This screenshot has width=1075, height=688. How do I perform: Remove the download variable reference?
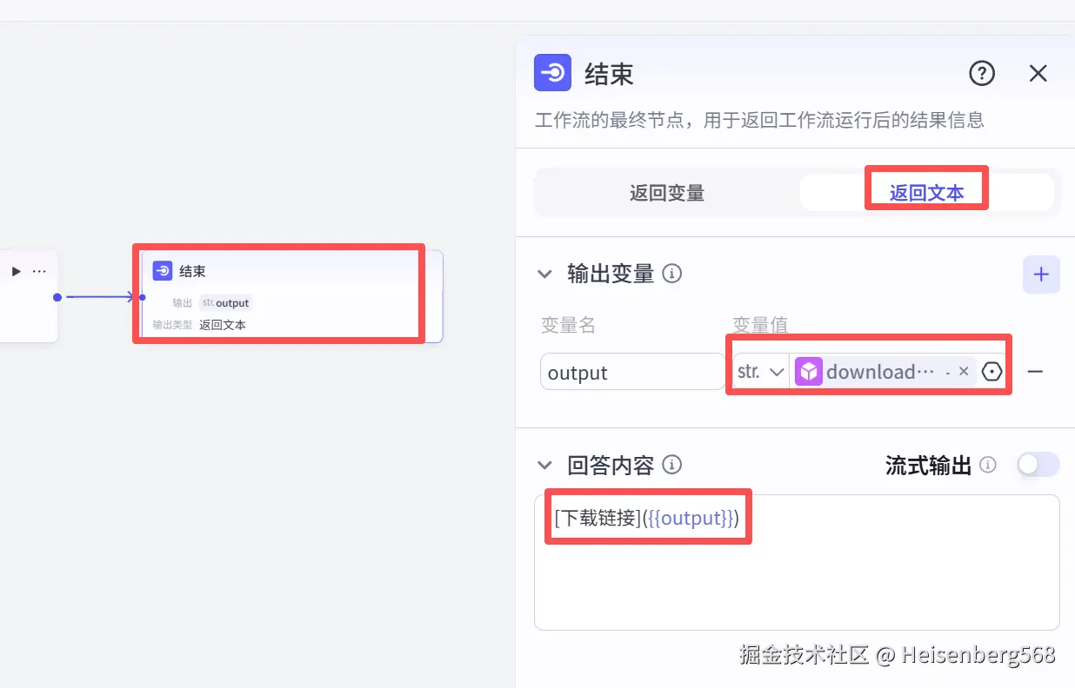964,371
